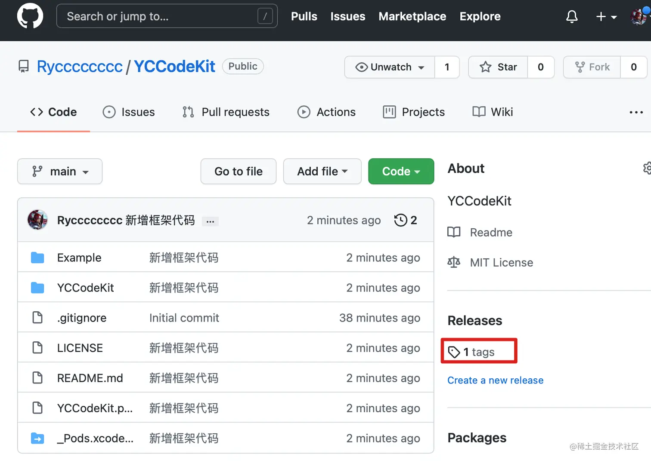Open the main branch selector
Screen dimensions: 651x463
(x=60, y=172)
